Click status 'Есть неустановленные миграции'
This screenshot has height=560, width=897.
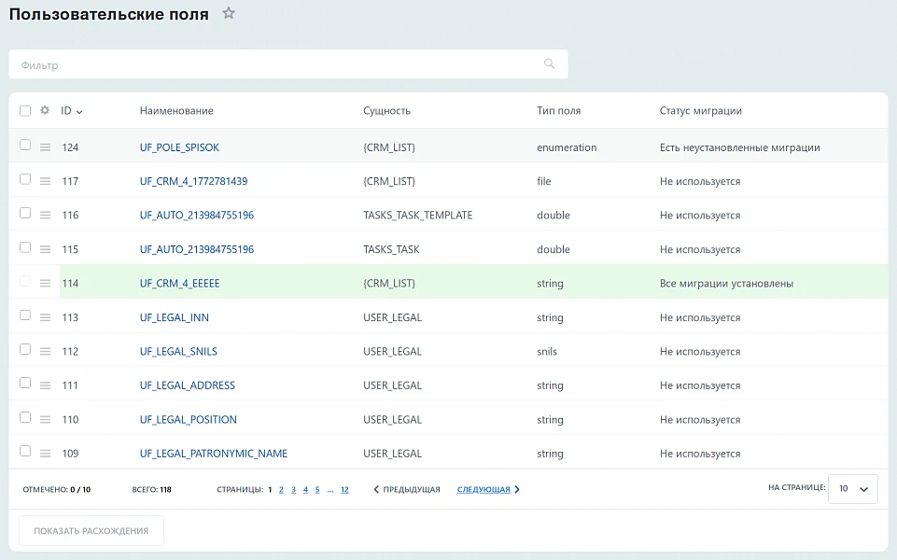tap(739, 147)
